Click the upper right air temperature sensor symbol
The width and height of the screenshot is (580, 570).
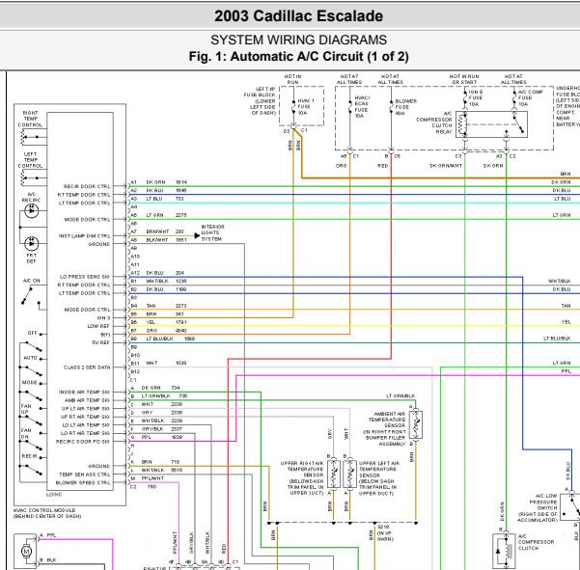pyautogui.click(x=334, y=474)
